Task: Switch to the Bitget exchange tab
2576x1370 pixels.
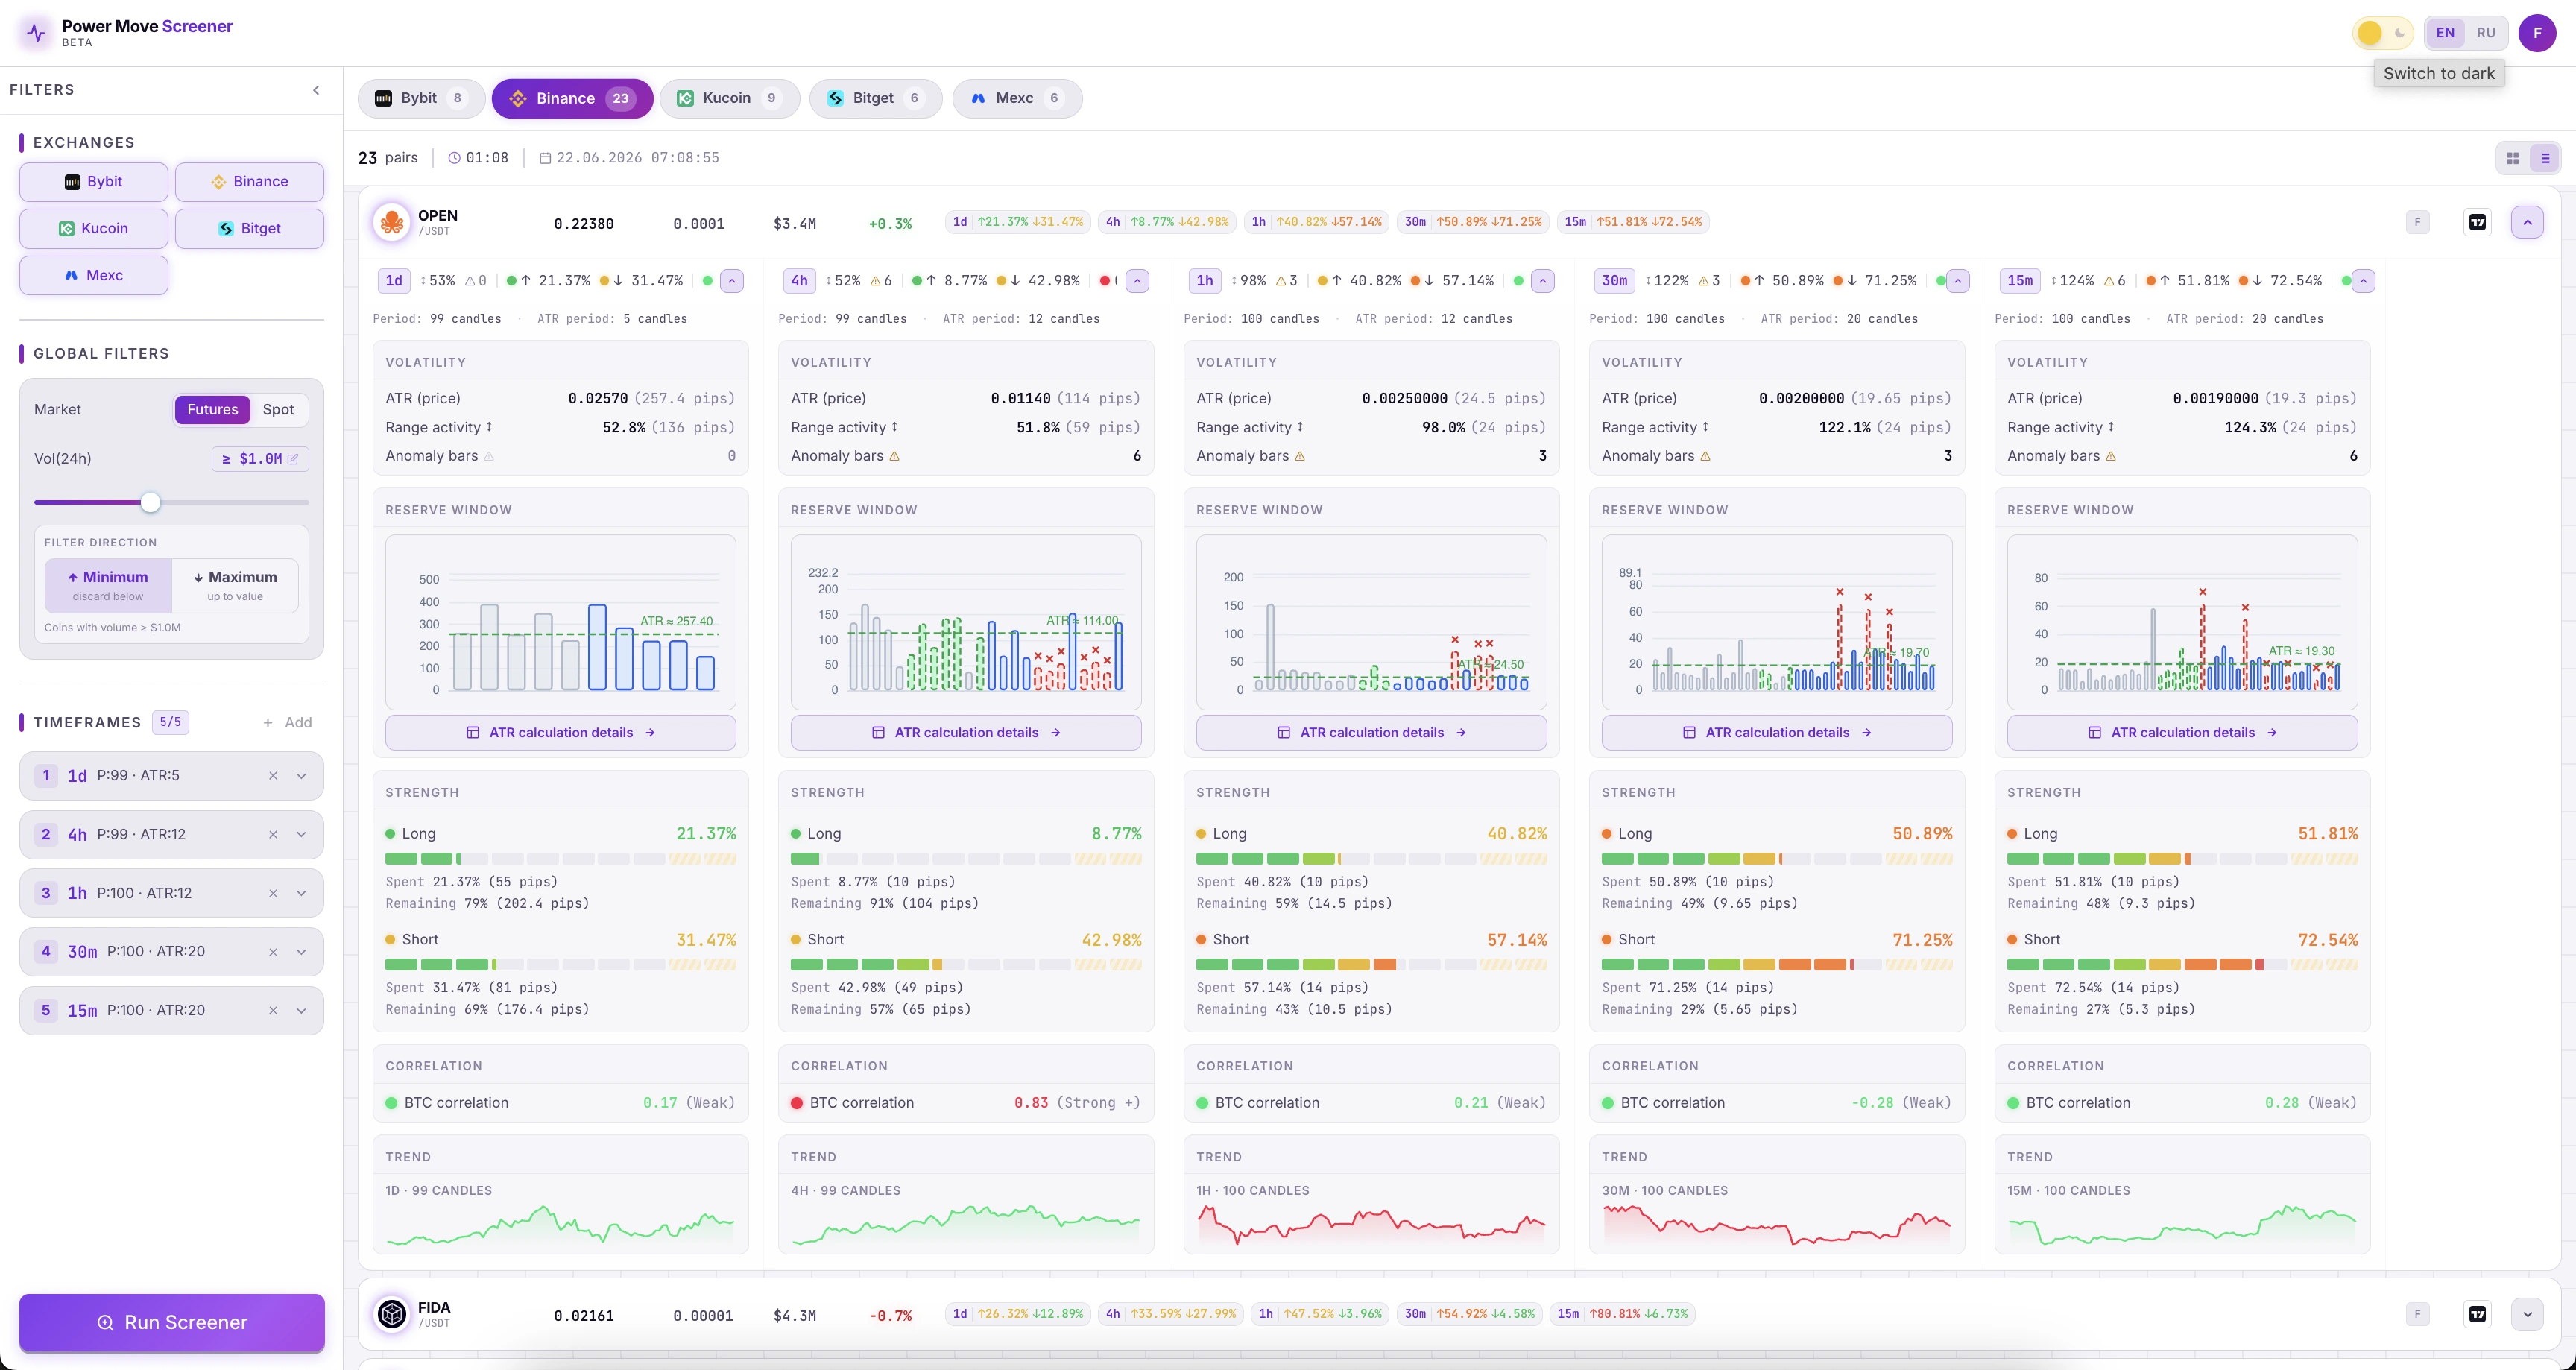Action: pos(875,99)
